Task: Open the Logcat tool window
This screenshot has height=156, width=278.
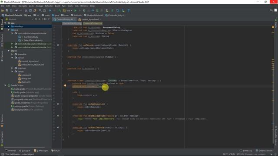Action: pos(25,151)
